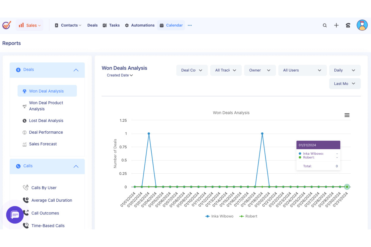Click the ellipsis icon next to Calendar
Screen dimensions: 371x247
coord(190,25)
